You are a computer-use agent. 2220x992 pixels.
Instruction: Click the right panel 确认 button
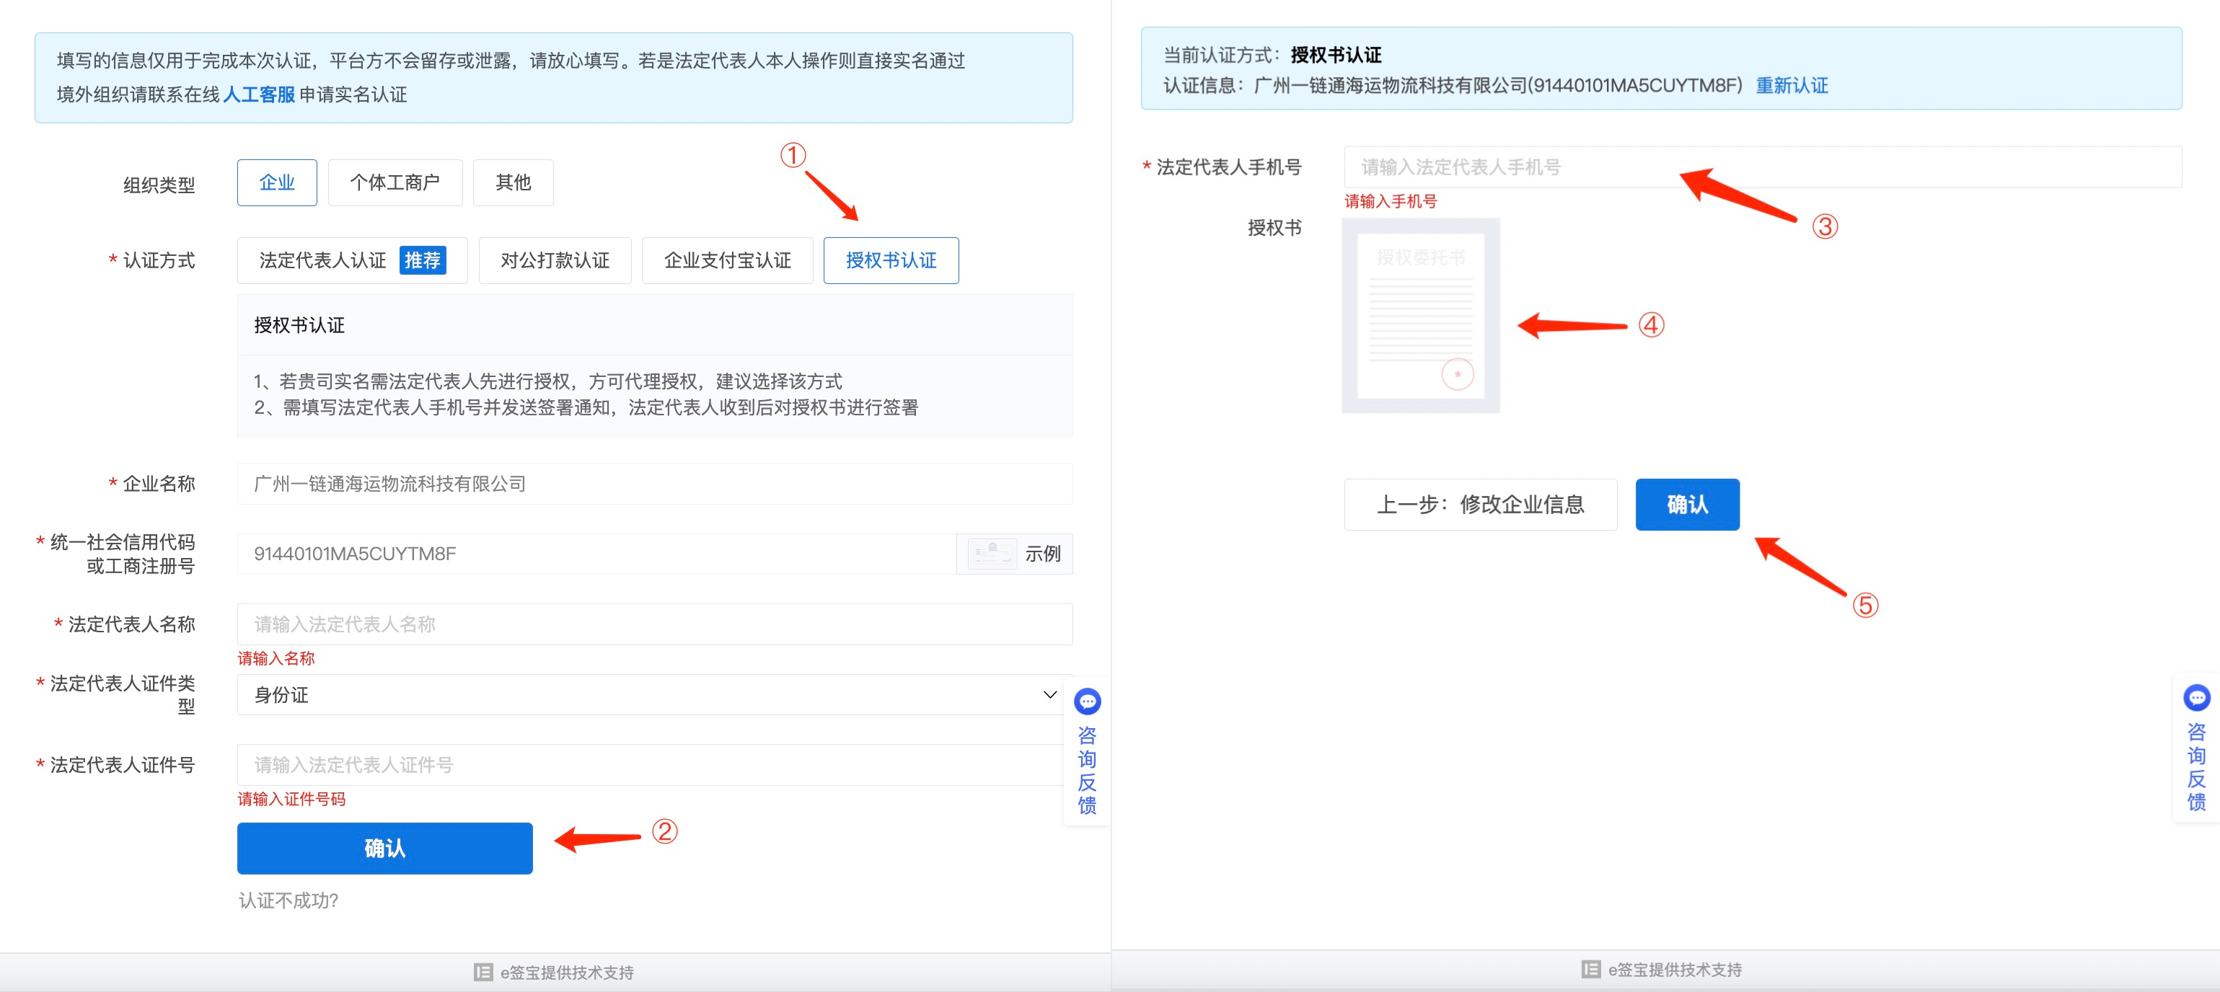click(1688, 505)
